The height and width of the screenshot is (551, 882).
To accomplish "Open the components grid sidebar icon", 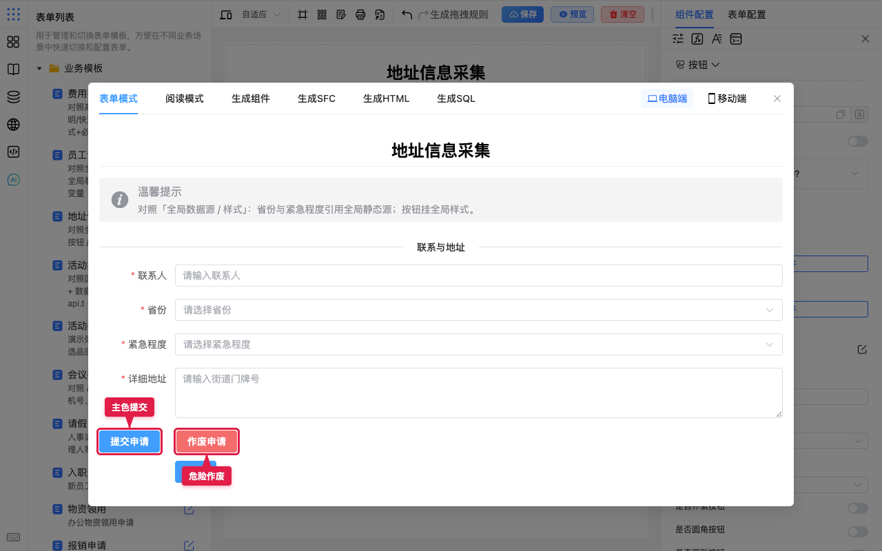I will [13, 42].
